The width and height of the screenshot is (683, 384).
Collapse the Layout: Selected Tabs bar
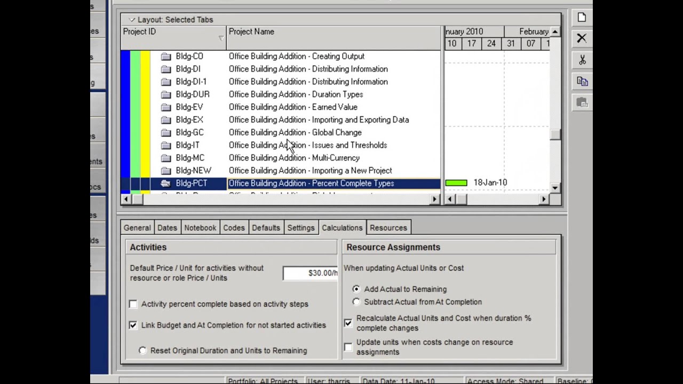click(132, 20)
